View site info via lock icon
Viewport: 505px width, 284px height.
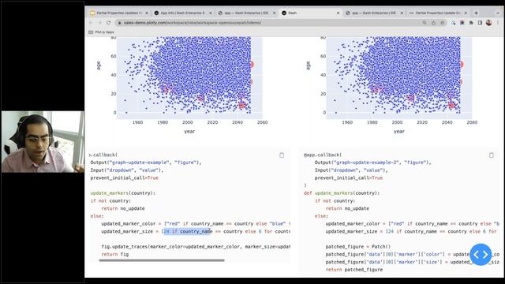(120, 23)
